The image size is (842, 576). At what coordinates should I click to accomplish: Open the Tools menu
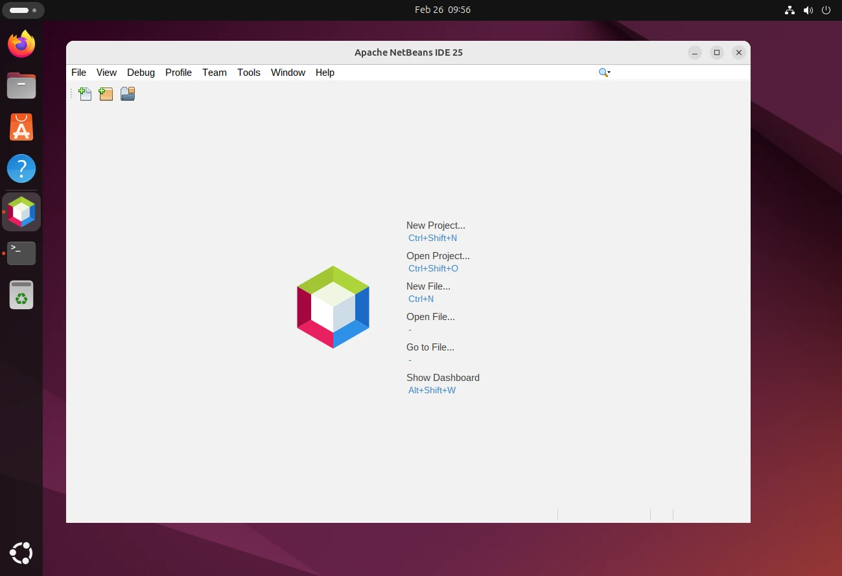249,73
